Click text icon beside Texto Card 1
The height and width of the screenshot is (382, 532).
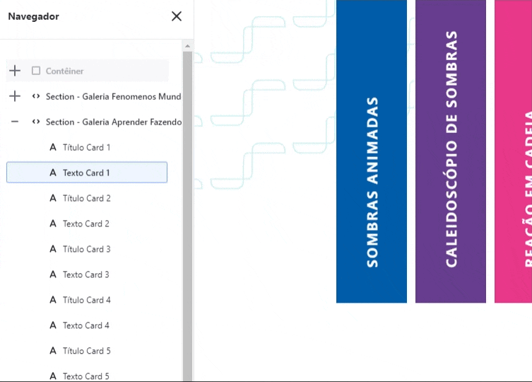click(53, 173)
